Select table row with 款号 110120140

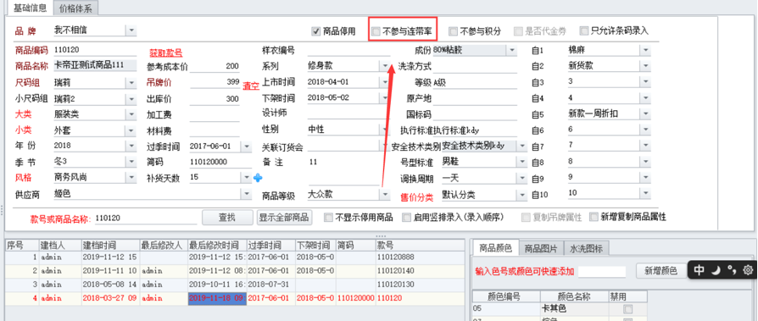point(236,271)
